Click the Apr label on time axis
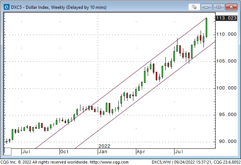 point(141,152)
